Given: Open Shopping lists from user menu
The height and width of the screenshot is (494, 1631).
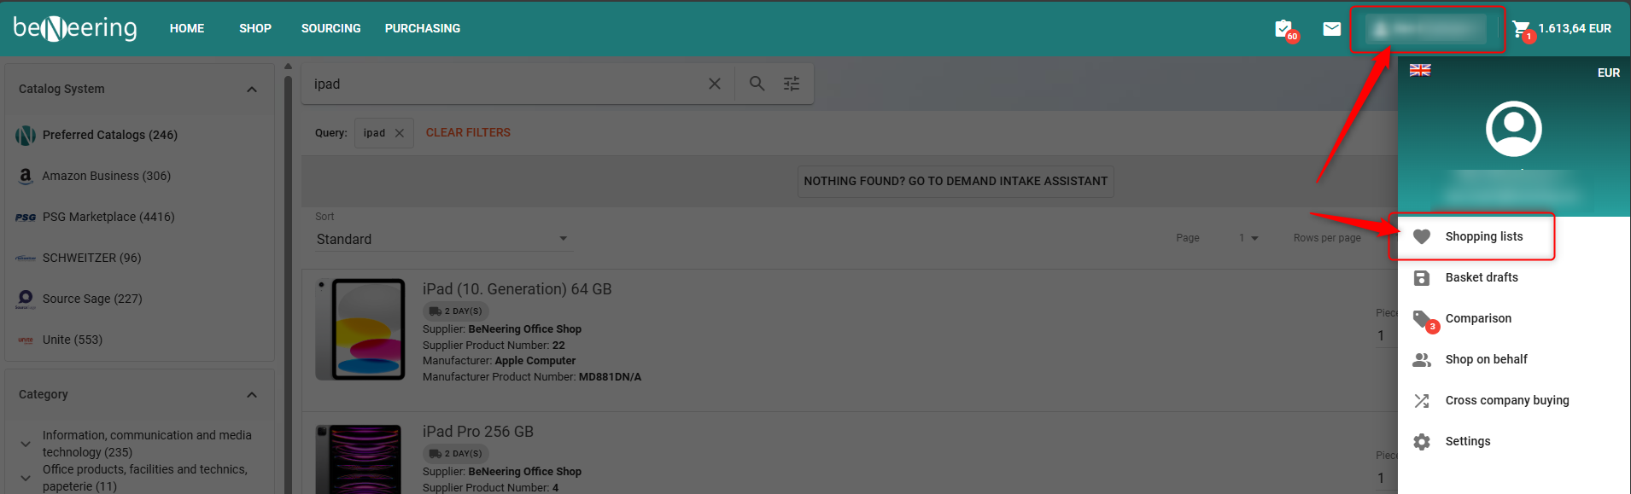Looking at the screenshot, I should click(x=1483, y=236).
